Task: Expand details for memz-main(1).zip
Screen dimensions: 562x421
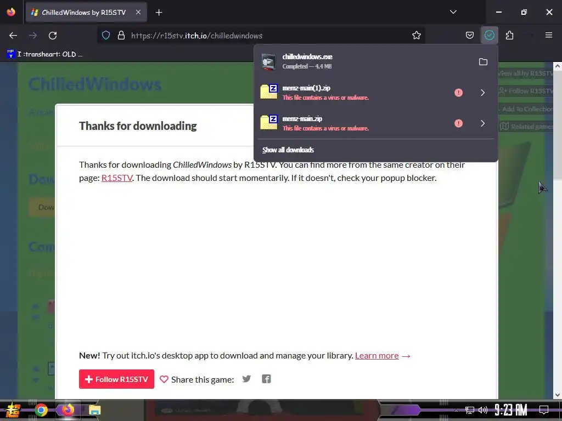Action: tap(483, 92)
